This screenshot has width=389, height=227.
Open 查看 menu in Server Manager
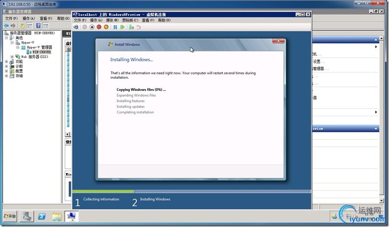[x=46, y=18]
